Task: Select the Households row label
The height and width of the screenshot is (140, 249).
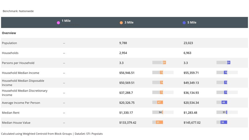Action: [x=10, y=53]
